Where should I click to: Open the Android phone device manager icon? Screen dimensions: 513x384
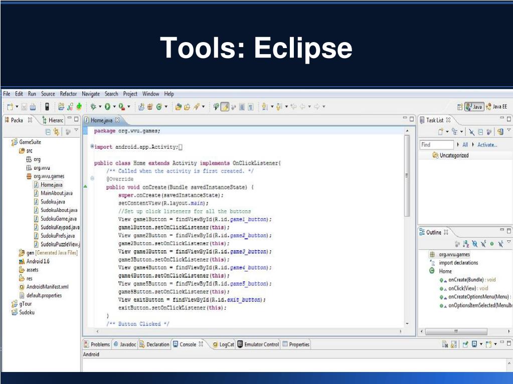click(47, 107)
